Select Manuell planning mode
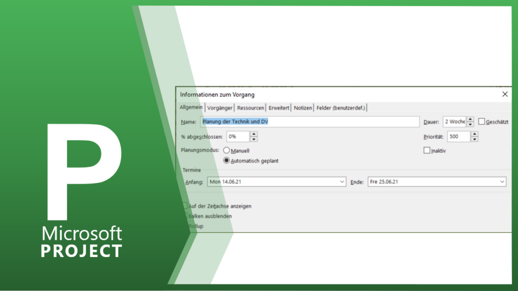Viewport: 518px width, 291px height. (x=226, y=150)
